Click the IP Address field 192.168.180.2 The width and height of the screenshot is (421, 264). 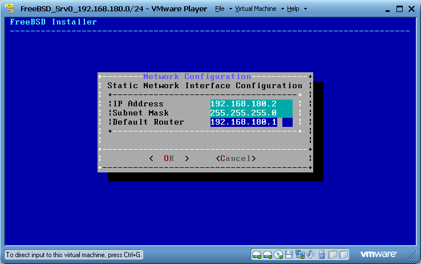pyautogui.click(x=252, y=104)
